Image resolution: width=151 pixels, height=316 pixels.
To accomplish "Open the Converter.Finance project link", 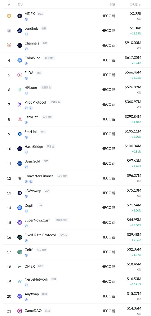I will pos(39,176).
